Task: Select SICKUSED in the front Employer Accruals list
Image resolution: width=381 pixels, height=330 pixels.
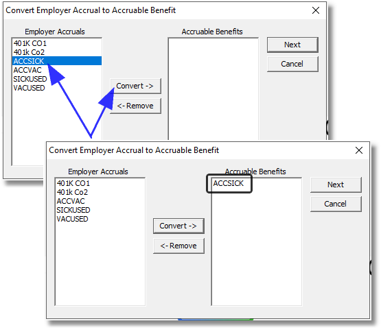Action: (x=73, y=210)
